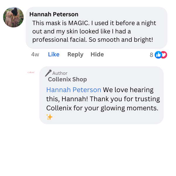Click the Author badge label
The width and height of the screenshot is (176, 176).
tap(60, 73)
